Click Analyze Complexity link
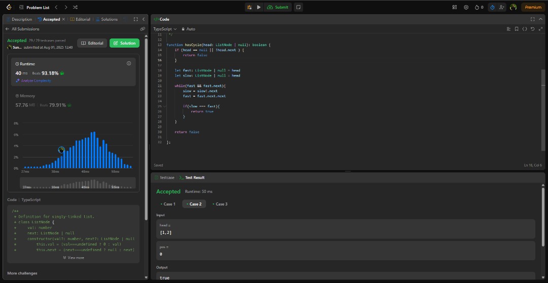The height and width of the screenshot is (283, 548). click(x=33, y=80)
